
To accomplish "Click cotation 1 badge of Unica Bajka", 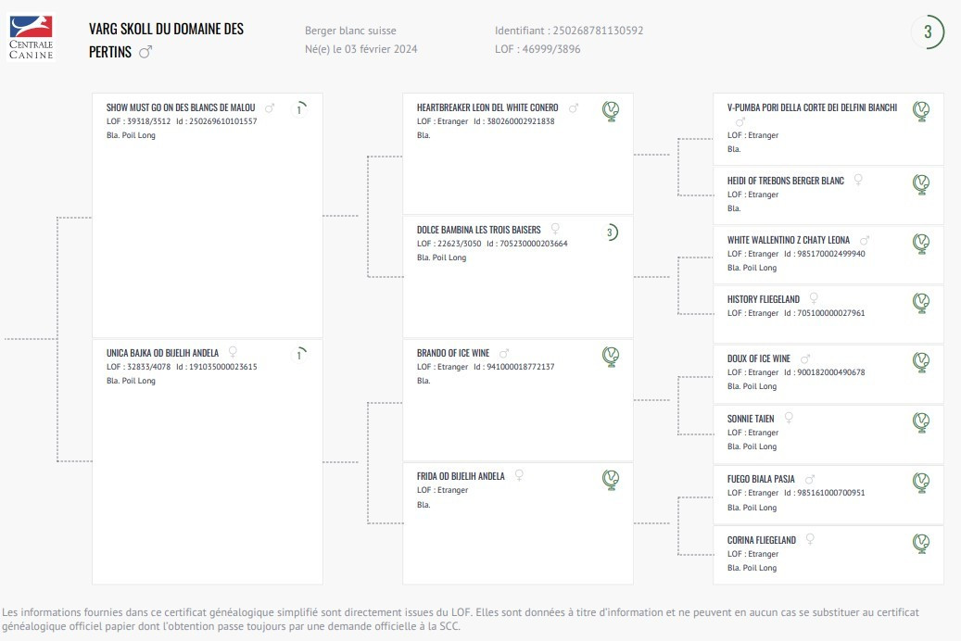I will coord(299,354).
